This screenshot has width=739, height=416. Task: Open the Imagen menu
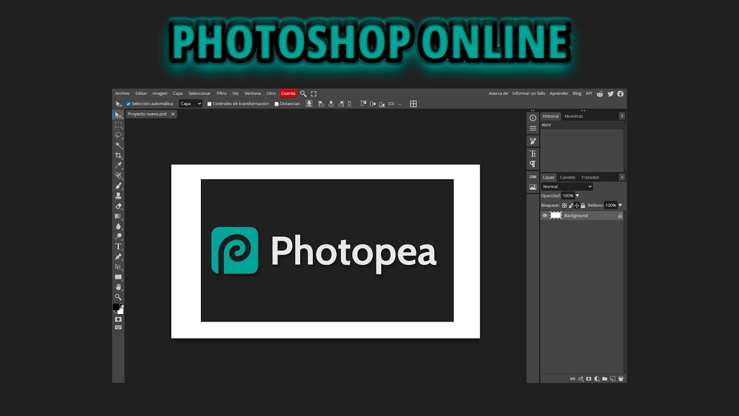coord(160,94)
